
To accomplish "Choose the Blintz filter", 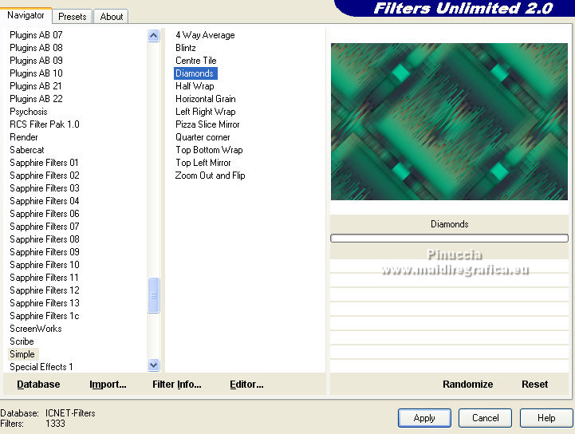I will click(186, 48).
